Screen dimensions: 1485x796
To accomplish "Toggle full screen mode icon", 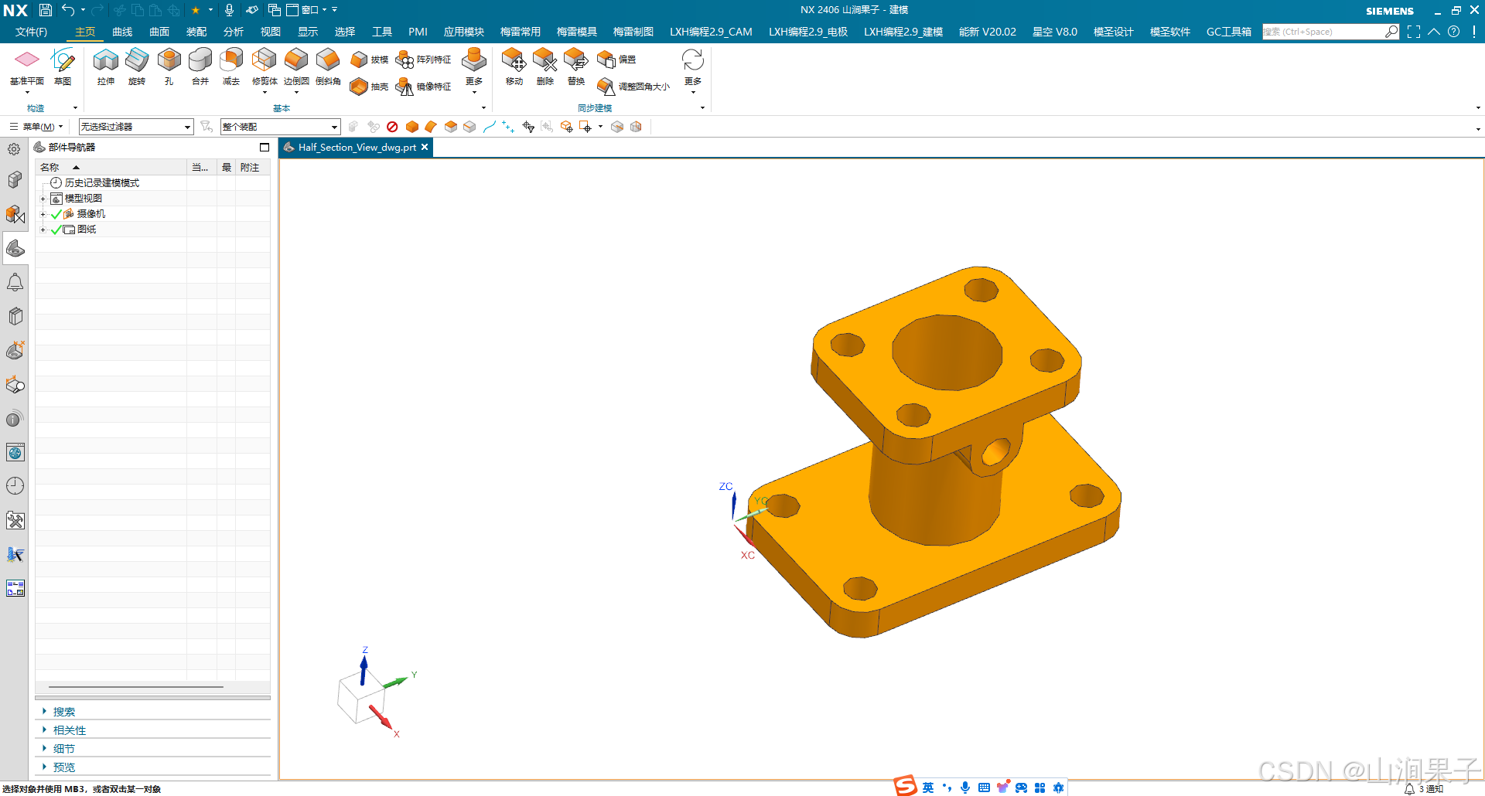I will point(1414,32).
